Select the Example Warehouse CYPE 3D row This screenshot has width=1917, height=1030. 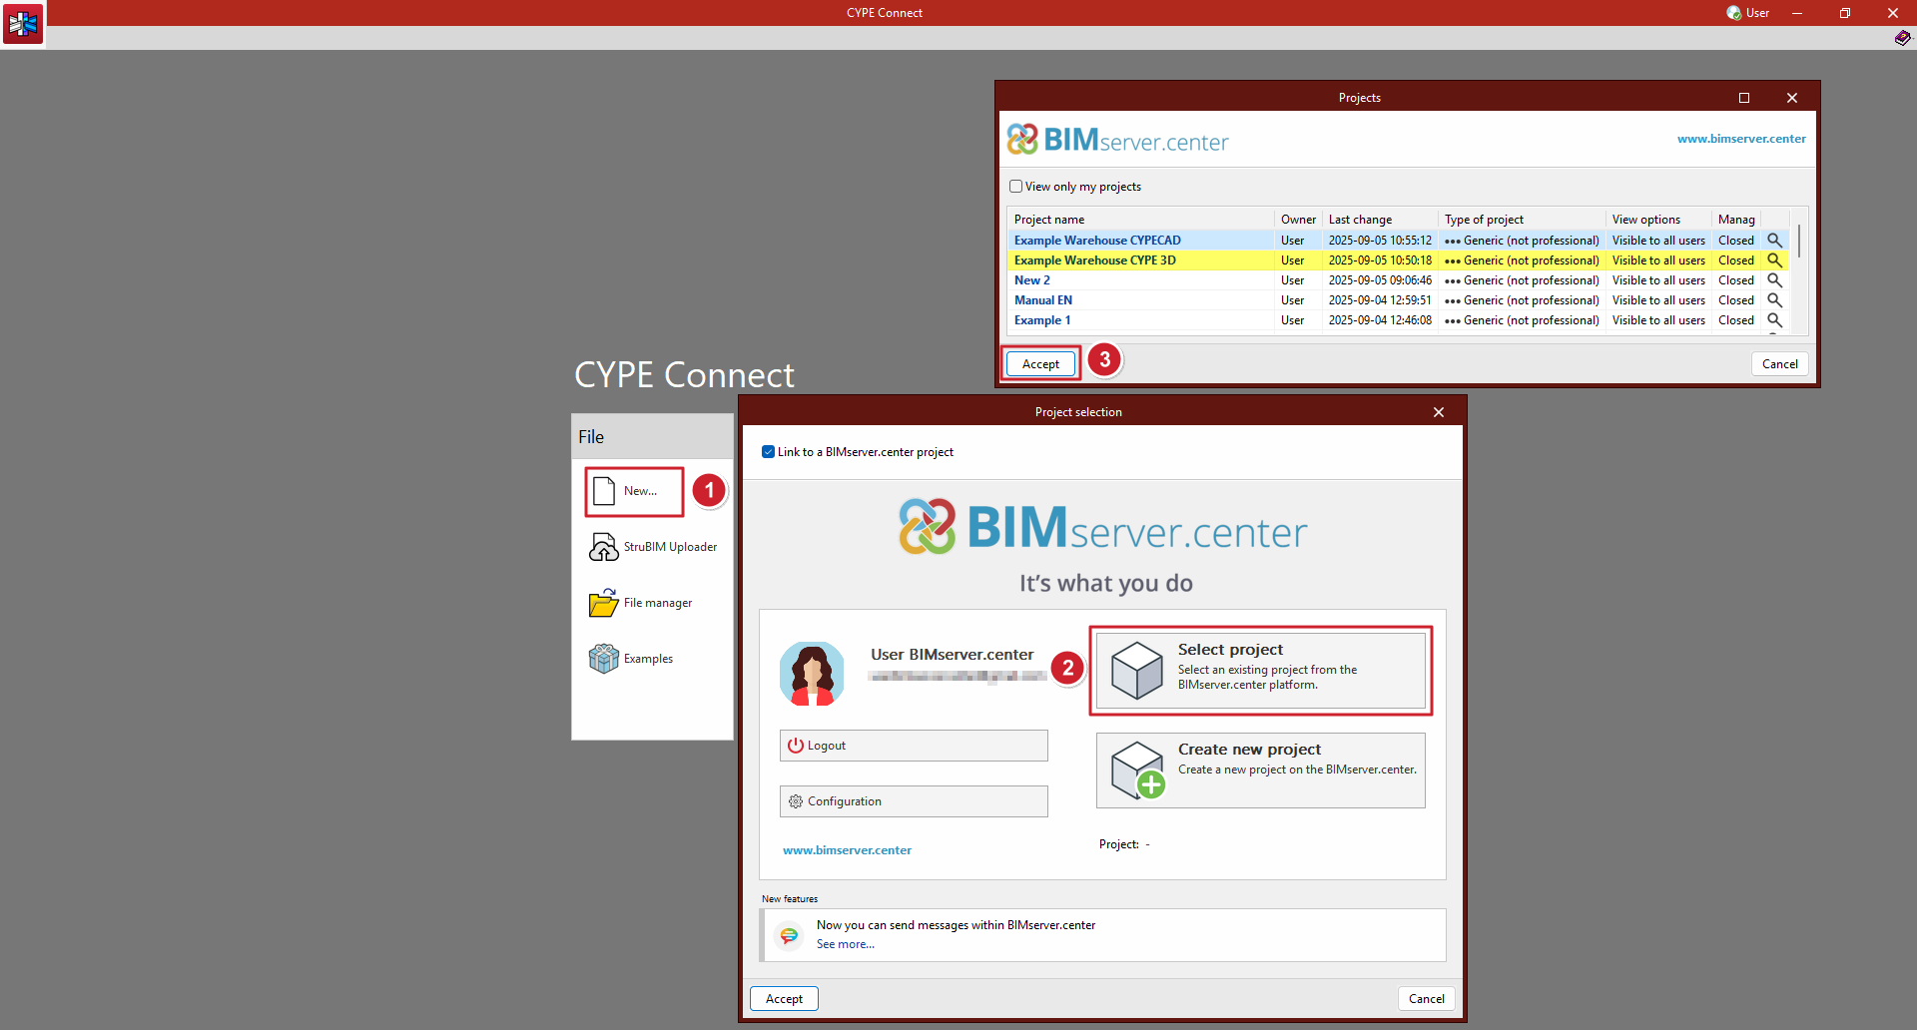[1094, 260]
